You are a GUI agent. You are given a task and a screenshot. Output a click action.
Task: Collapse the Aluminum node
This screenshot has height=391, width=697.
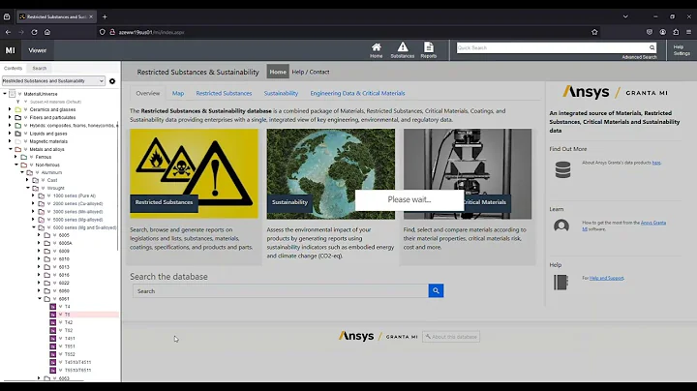(22, 172)
